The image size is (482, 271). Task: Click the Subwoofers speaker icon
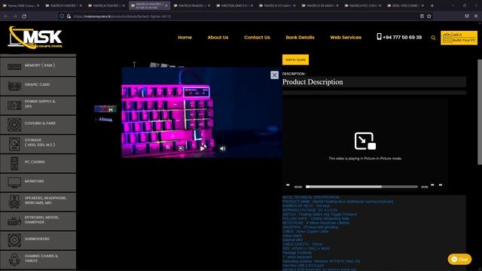click(x=14, y=240)
